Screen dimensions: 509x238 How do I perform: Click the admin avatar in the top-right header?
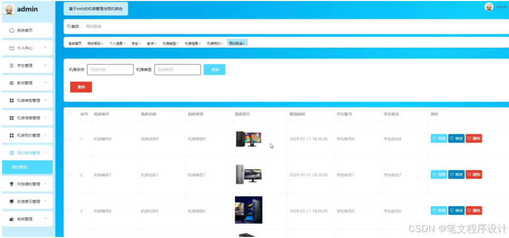pyautogui.click(x=489, y=7)
